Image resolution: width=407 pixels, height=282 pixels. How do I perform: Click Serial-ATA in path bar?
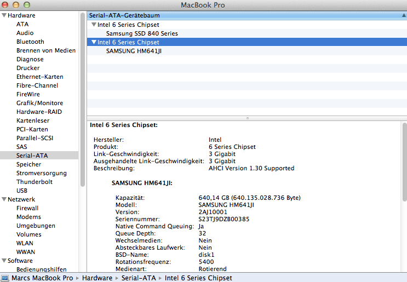click(139, 278)
